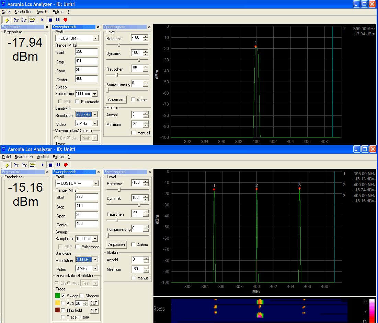Enable the Max hold trace checkbox

click(x=63, y=310)
